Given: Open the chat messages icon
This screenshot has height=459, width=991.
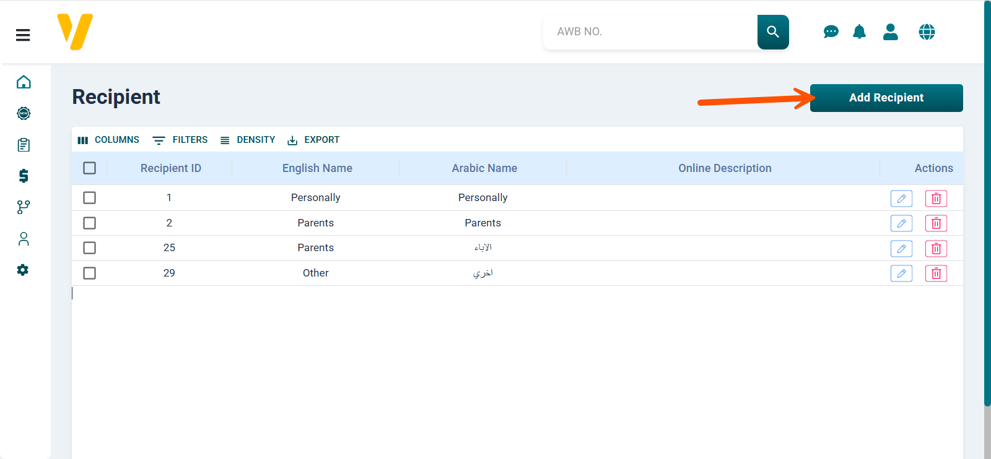Looking at the screenshot, I should click(831, 32).
